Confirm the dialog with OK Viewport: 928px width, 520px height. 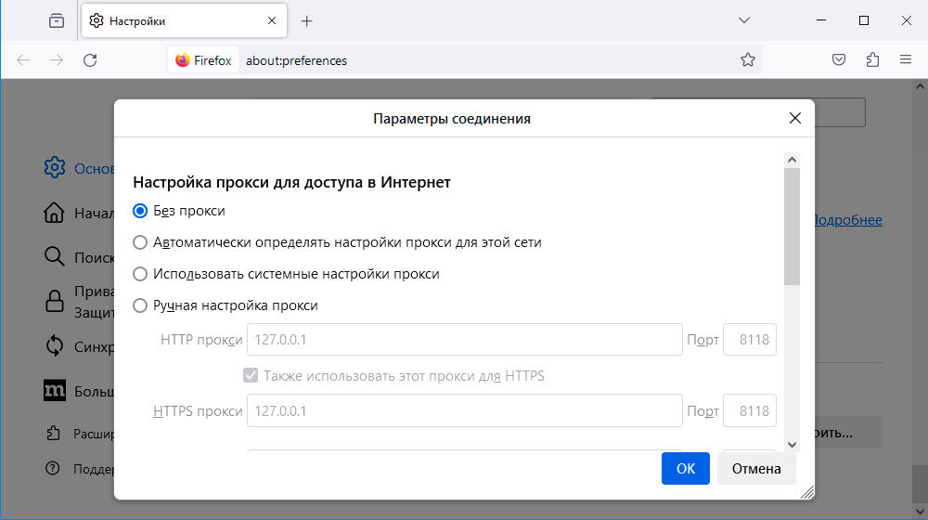686,469
